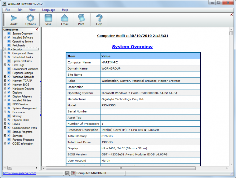Close the Categories panel
Screen dimensions: 236x178
37,29
